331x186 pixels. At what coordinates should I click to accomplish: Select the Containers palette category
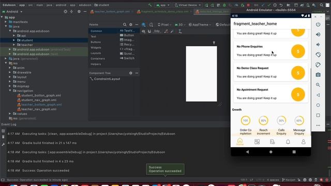[98, 58]
